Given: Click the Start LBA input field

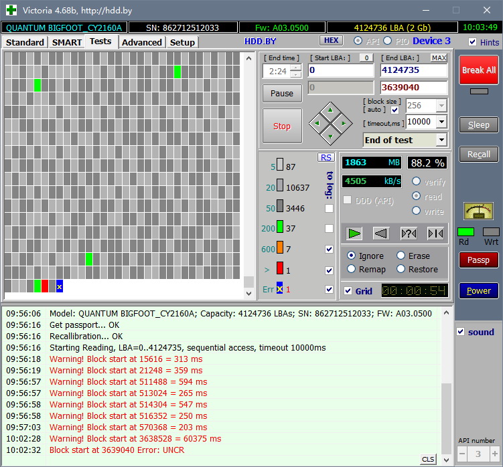Looking at the screenshot, I should [x=340, y=70].
